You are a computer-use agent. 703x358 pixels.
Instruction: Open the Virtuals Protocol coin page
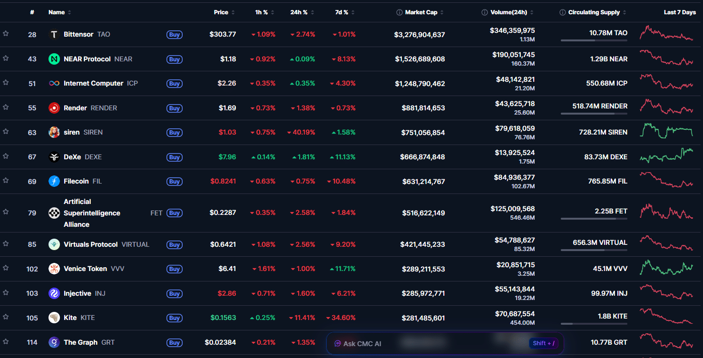pyautogui.click(x=90, y=244)
